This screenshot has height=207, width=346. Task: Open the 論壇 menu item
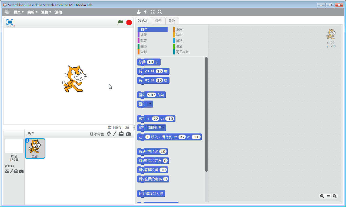coord(58,12)
